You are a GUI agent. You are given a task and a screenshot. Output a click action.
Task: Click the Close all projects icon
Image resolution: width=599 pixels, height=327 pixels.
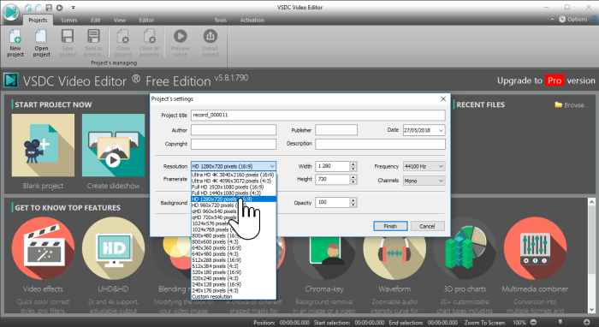point(149,36)
